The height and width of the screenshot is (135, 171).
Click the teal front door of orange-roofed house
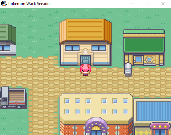85,60
